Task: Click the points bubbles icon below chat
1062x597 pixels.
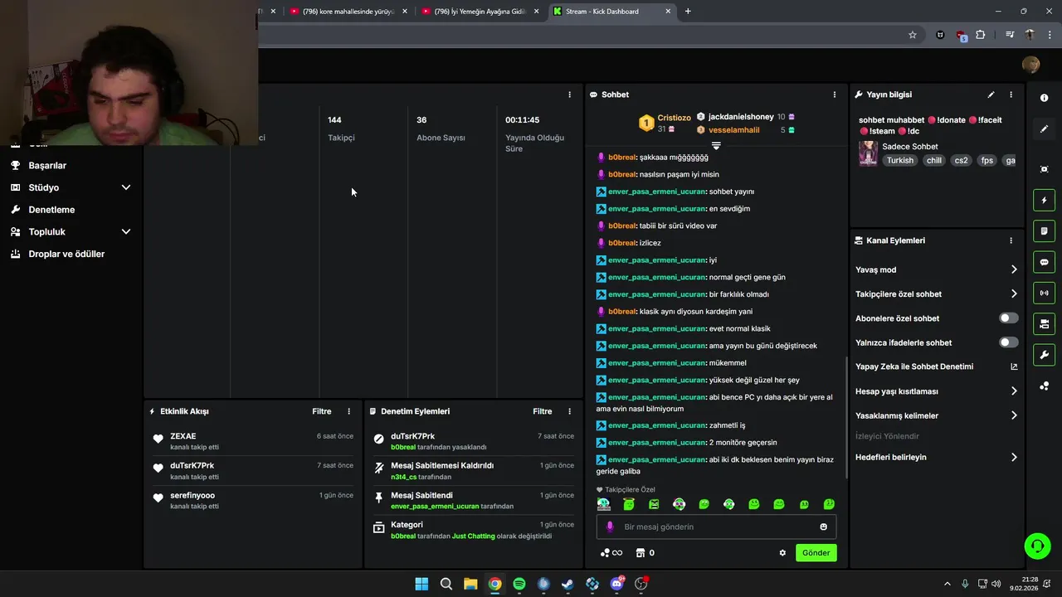Action: [x=605, y=553]
